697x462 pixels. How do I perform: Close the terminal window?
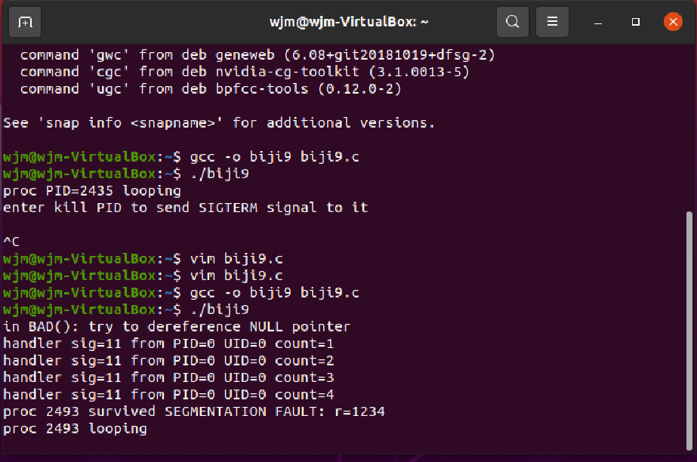coord(673,22)
